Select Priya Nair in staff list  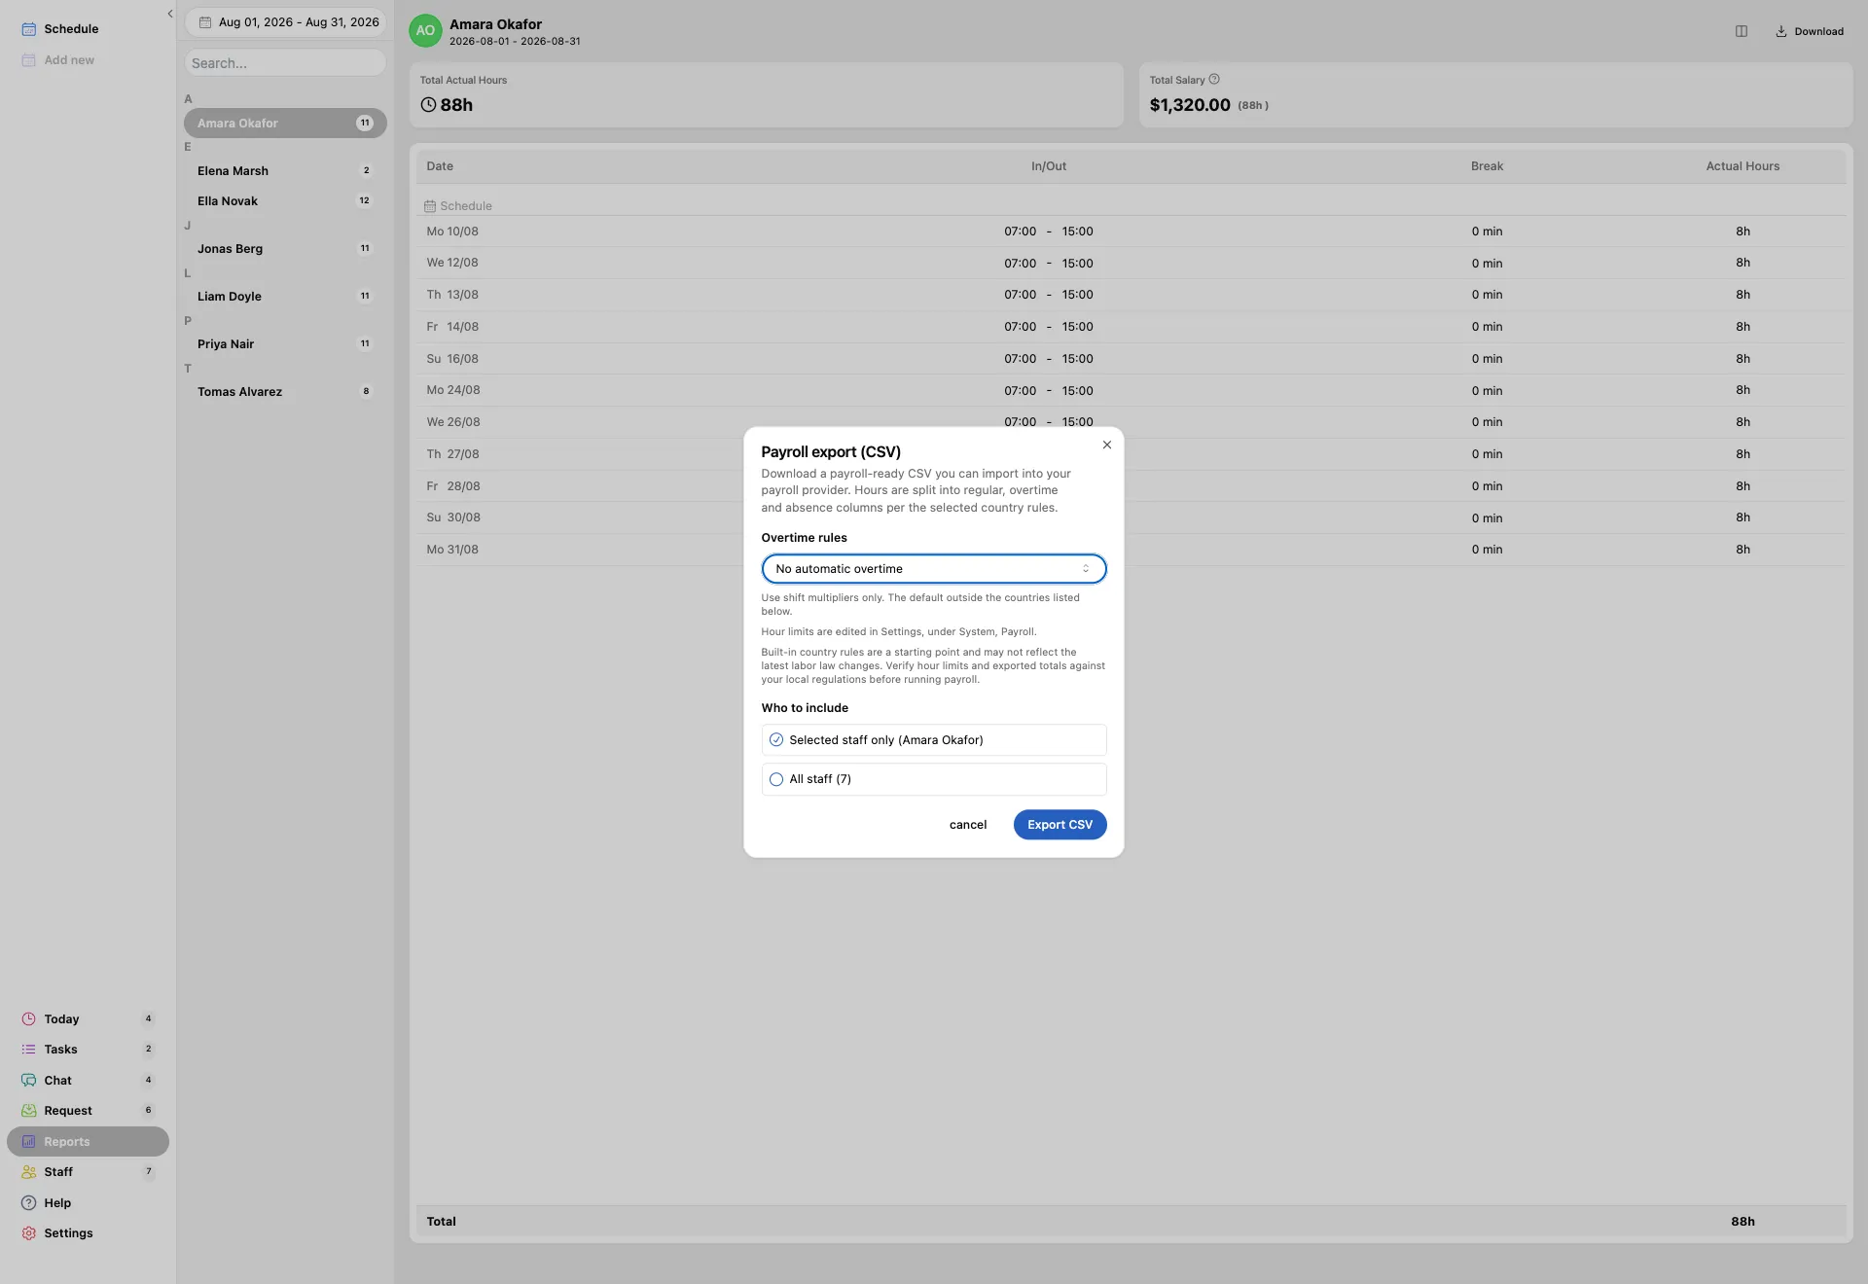coord(285,344)
